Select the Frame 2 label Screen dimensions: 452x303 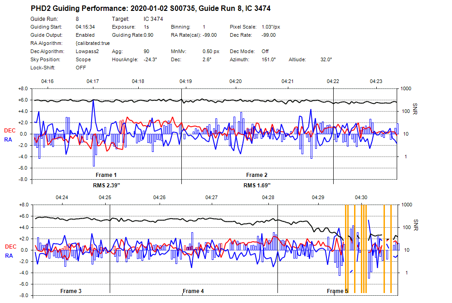coord(257,175)
